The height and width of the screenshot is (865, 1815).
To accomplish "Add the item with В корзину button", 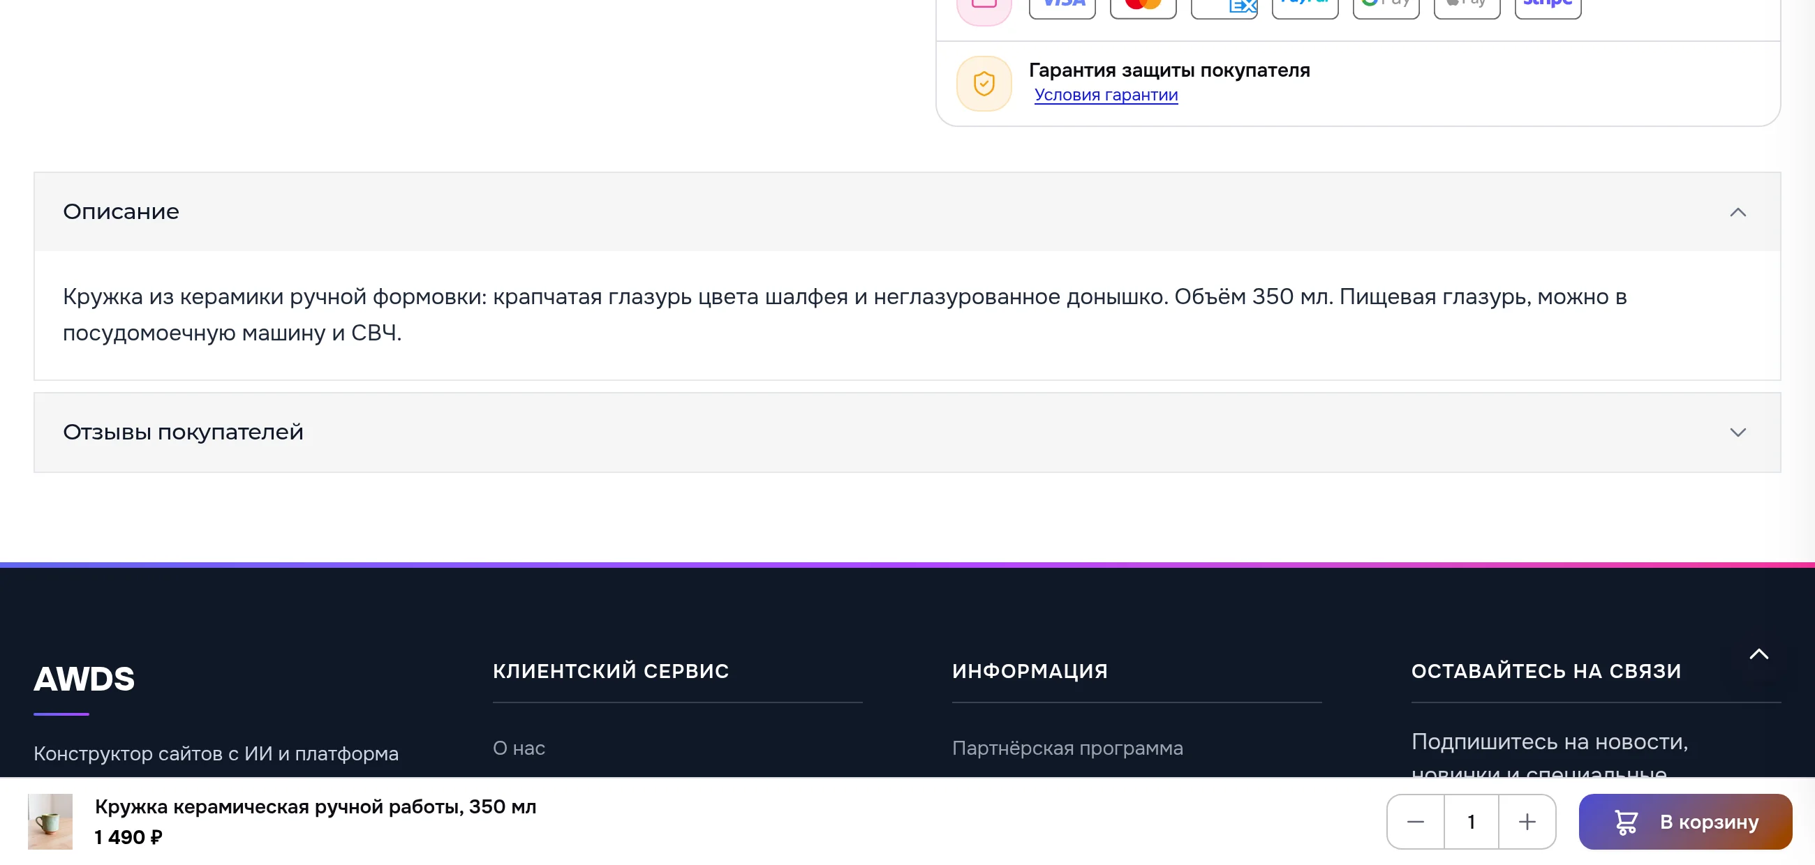I will tap(1684, 821).
